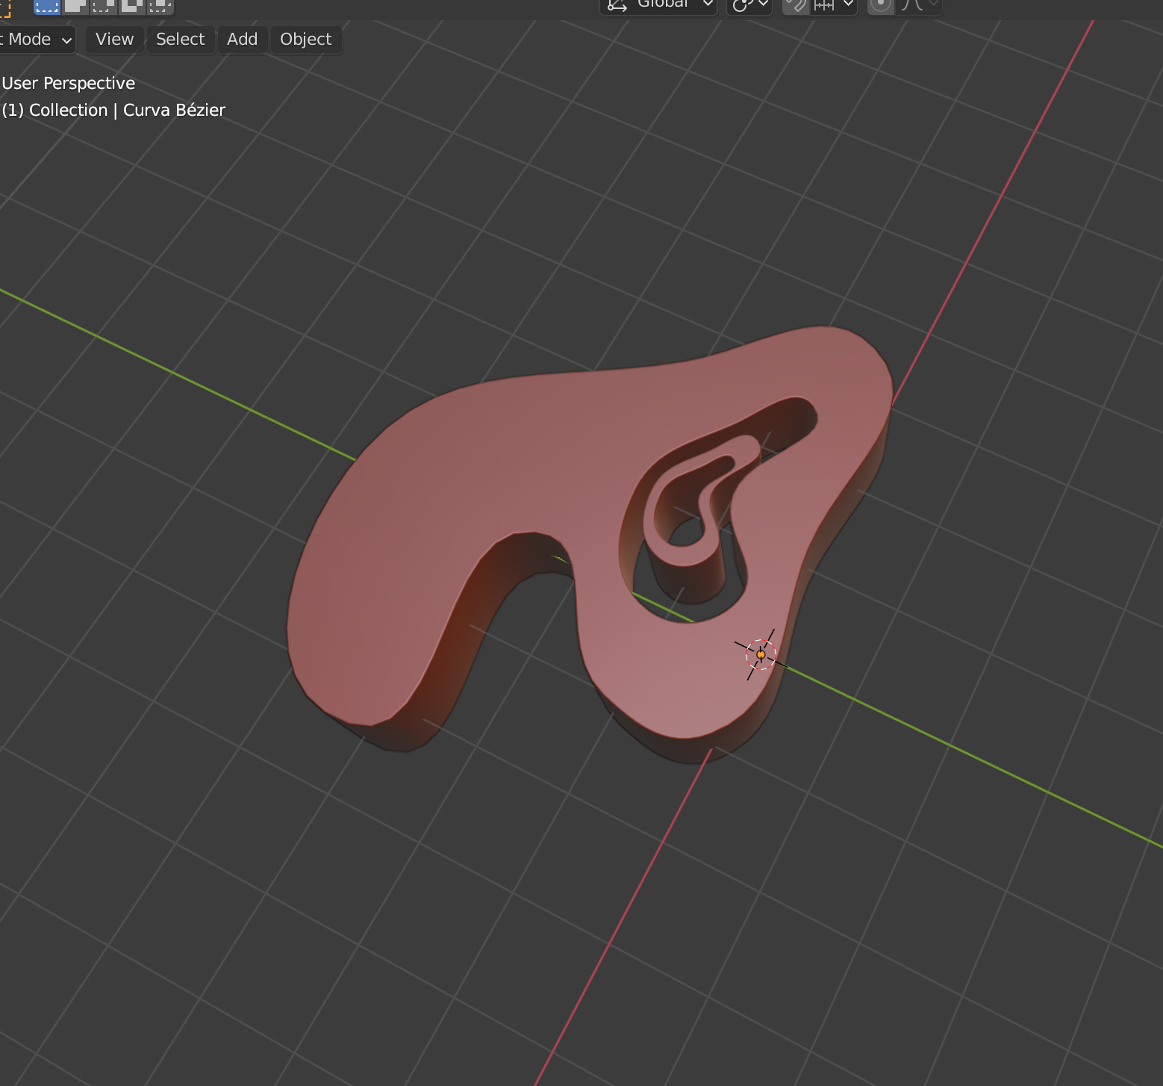Open the Object Mode dropdown
Image resolution: width=1163 pixels, height=1086 pixels.
36,40
